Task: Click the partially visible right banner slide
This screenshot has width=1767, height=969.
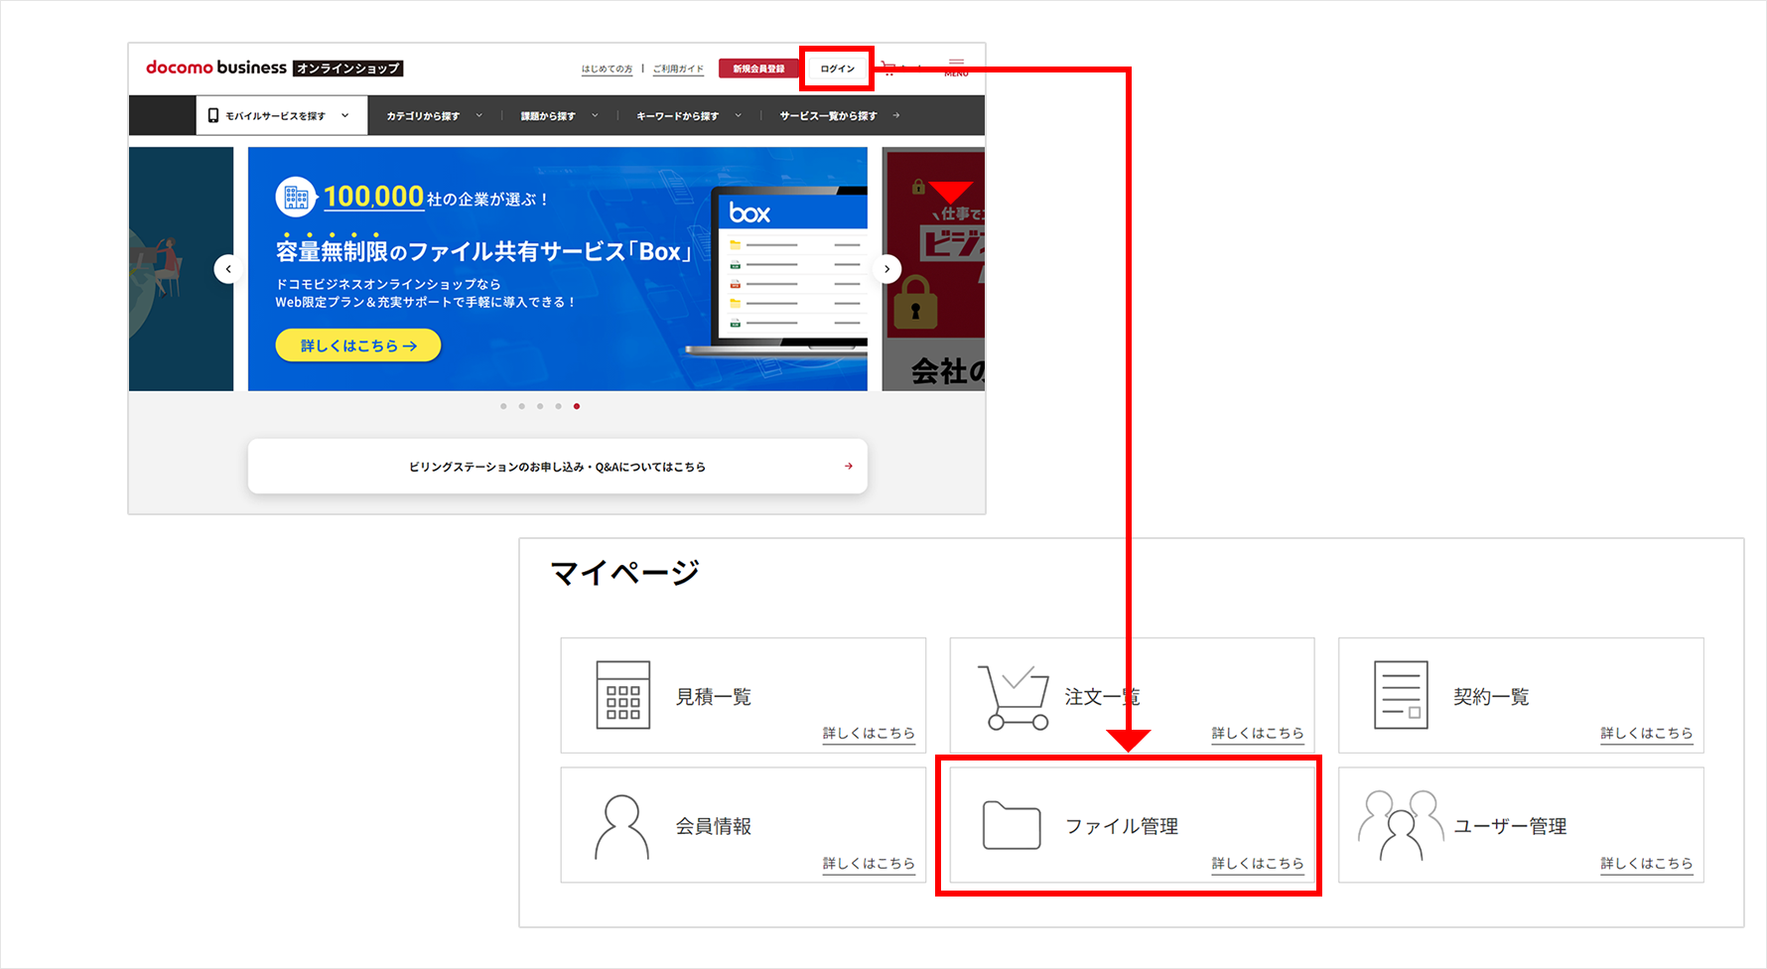Action: pos(933,269)
